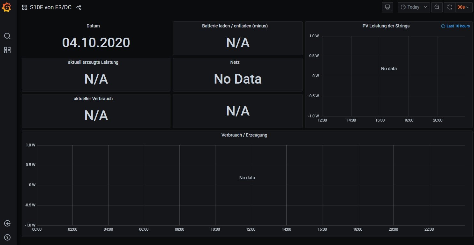This screenshot has width=474, height=245.
Task: Open the help question mark icon
Action: pyautogui.click(x=7, y=237)
